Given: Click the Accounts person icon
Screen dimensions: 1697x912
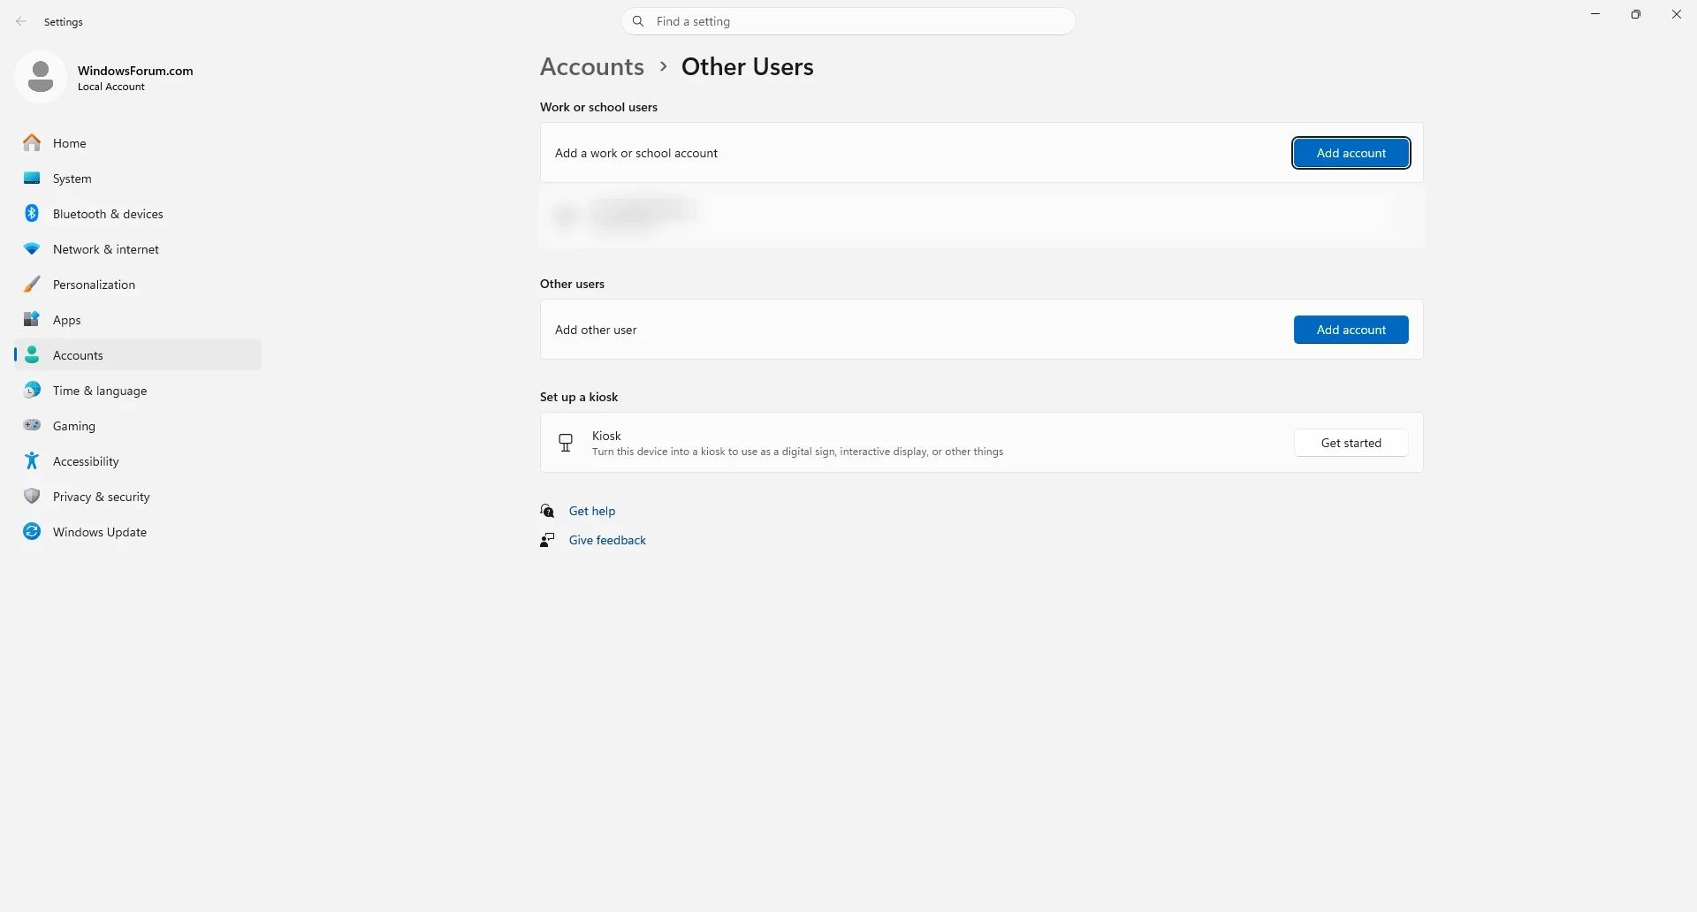Looking at the screenshot, I should 32,355.
